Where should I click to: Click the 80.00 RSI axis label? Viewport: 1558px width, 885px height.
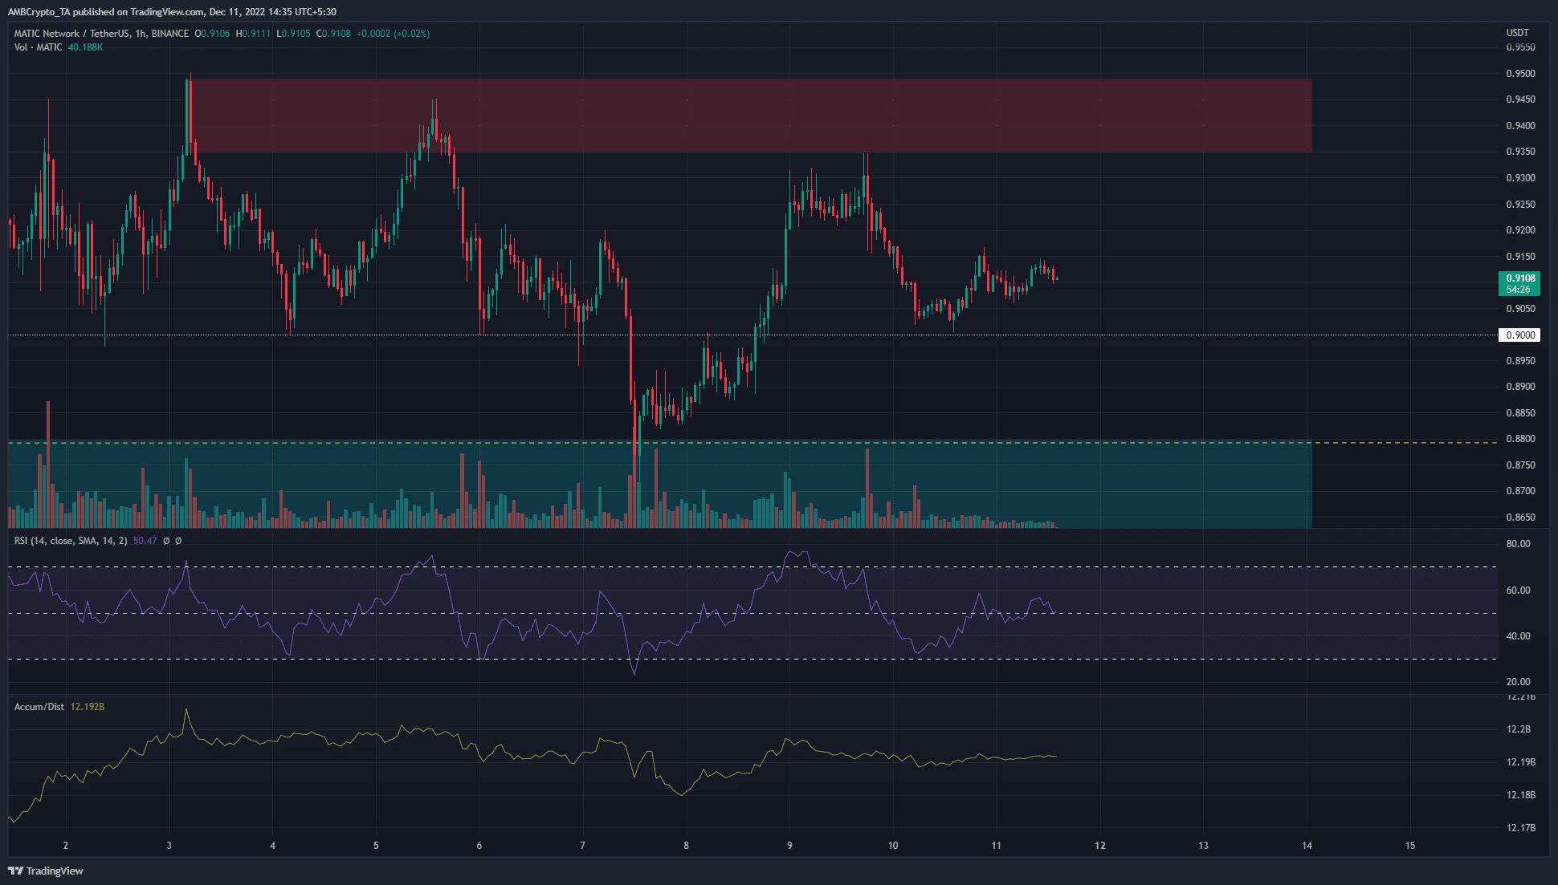click(1518, 544)
